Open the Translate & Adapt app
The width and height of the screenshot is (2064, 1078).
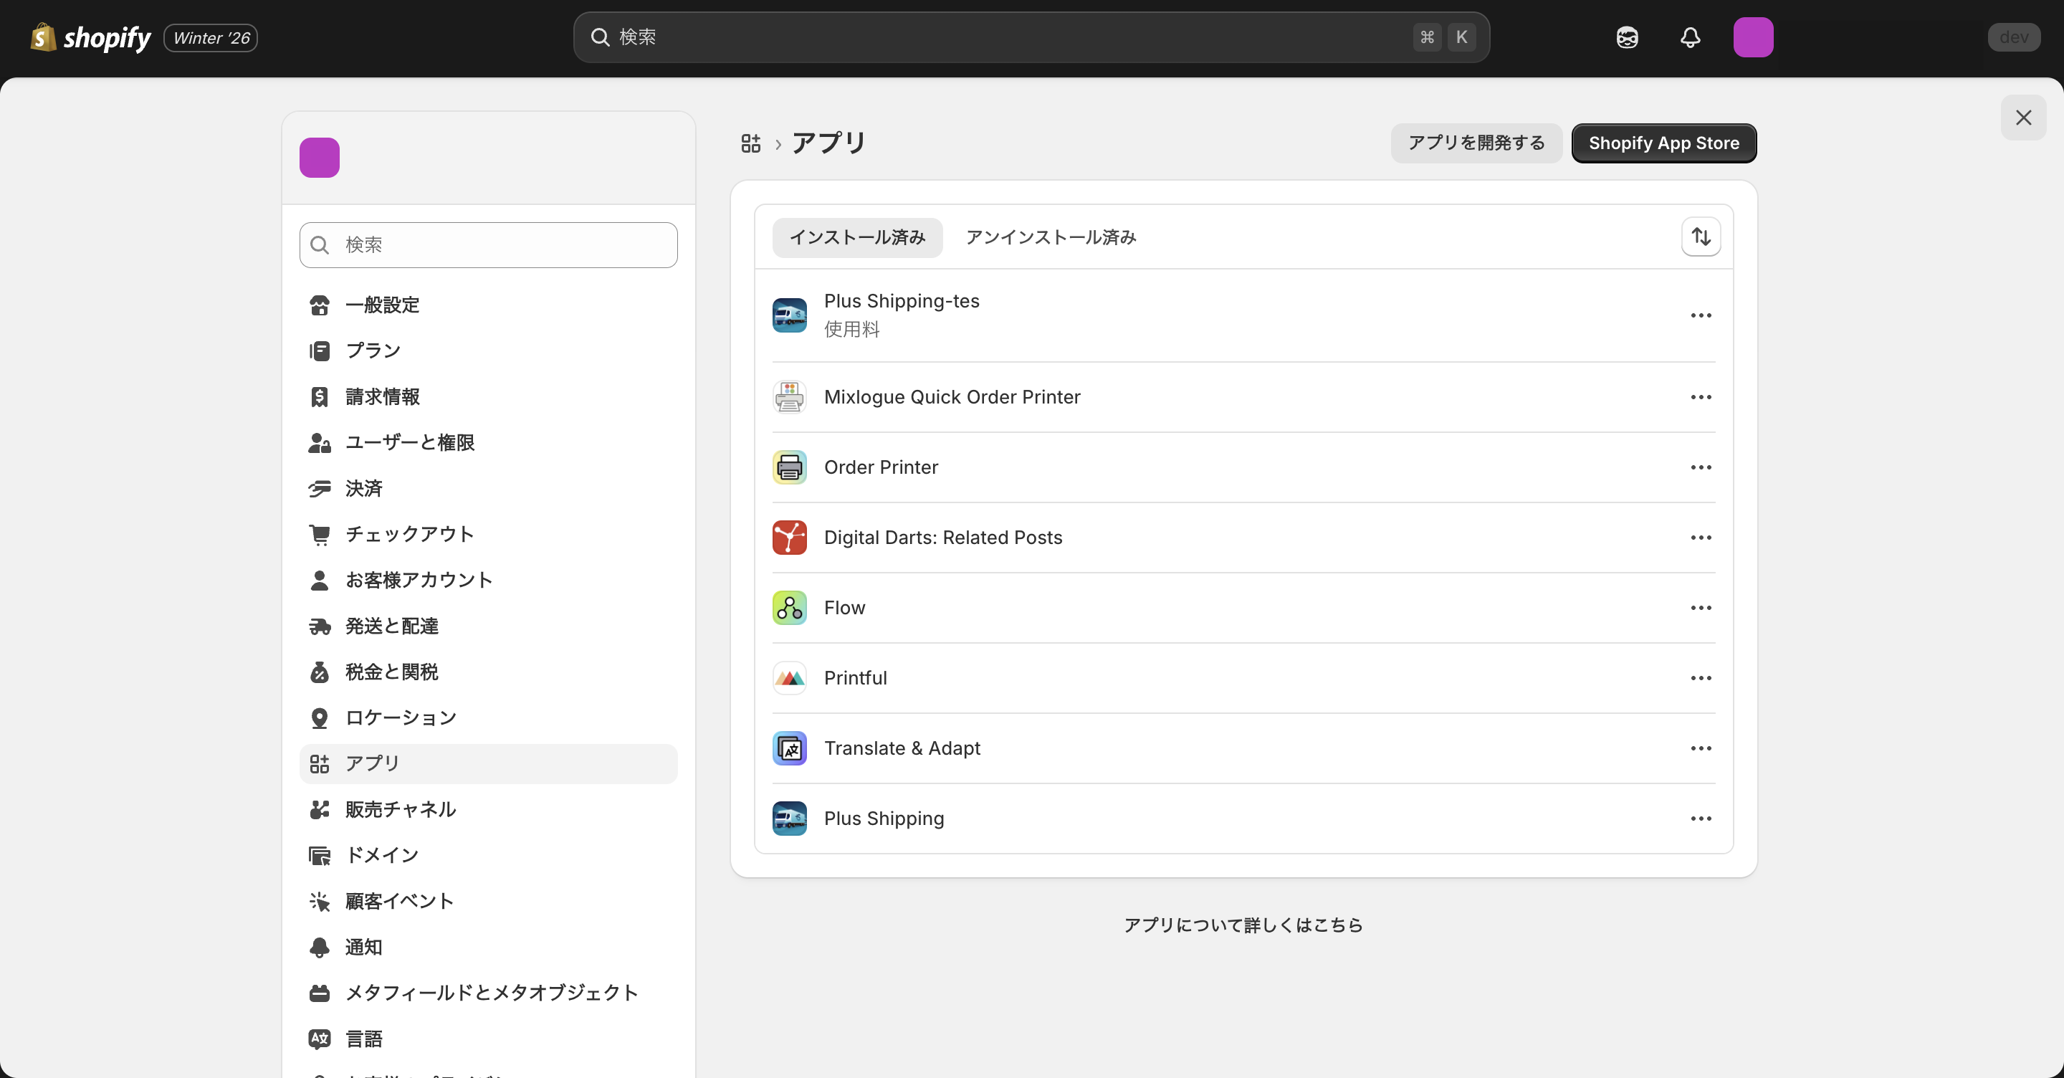[902, 748]
